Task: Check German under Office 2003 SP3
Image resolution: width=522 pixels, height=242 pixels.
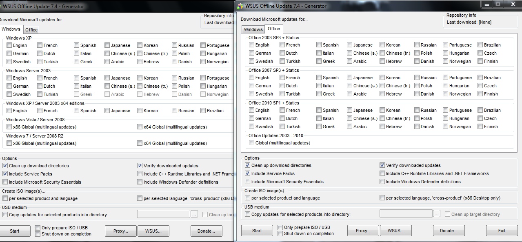Action: pyautogui.click(x=252, y=53)
